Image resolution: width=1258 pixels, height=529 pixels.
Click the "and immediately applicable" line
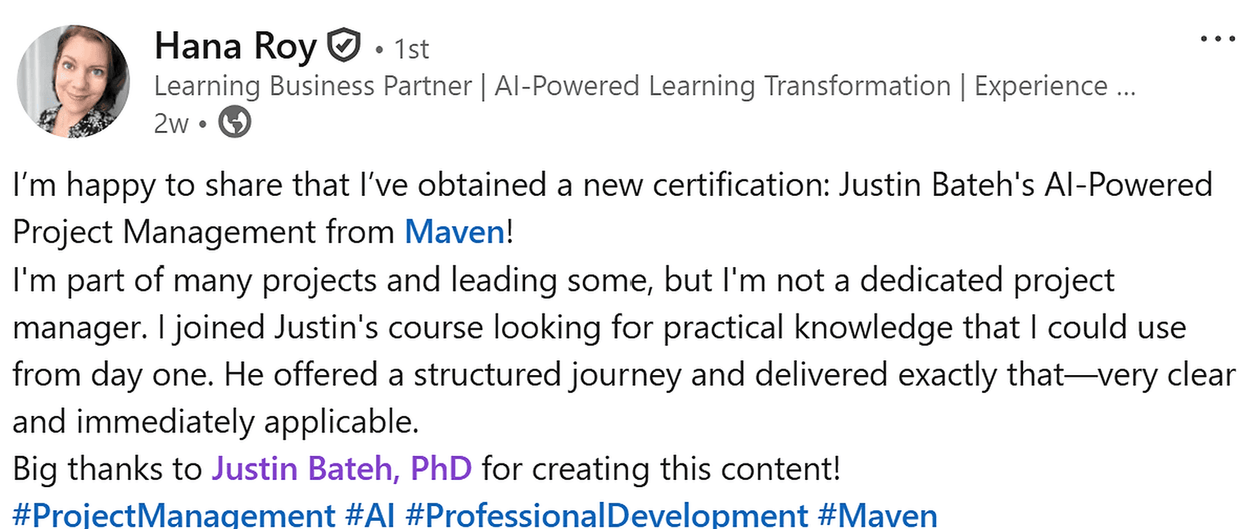(x=215, y=421)
